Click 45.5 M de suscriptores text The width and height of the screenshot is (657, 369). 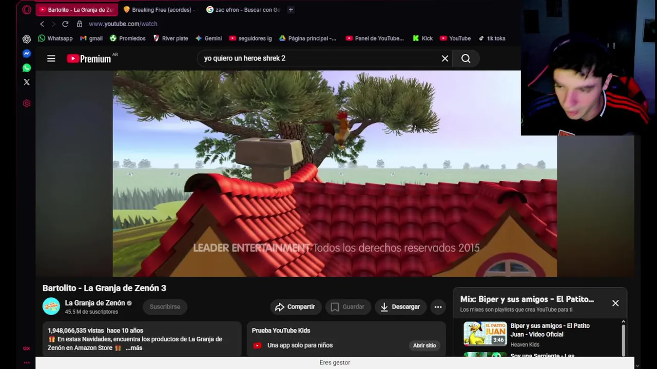[91, 312]
